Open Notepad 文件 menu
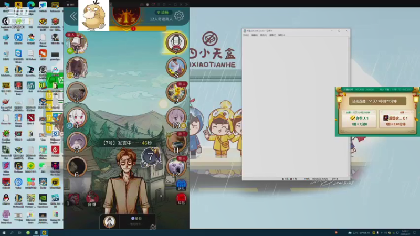 [246, 35]
